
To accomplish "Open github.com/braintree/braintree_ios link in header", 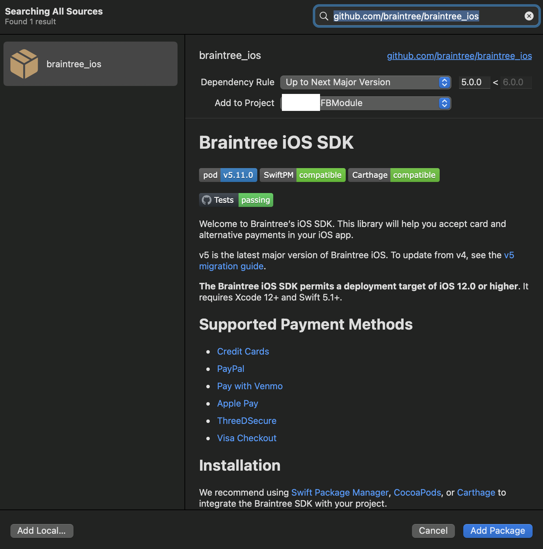I will (x=459, y=56).
